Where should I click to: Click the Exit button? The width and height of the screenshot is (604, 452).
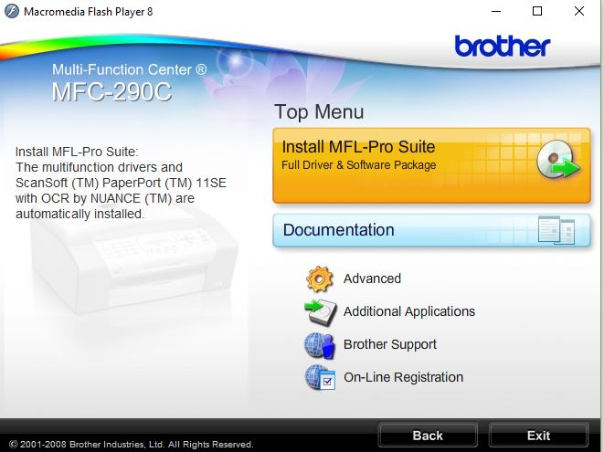tap(538, 435)
